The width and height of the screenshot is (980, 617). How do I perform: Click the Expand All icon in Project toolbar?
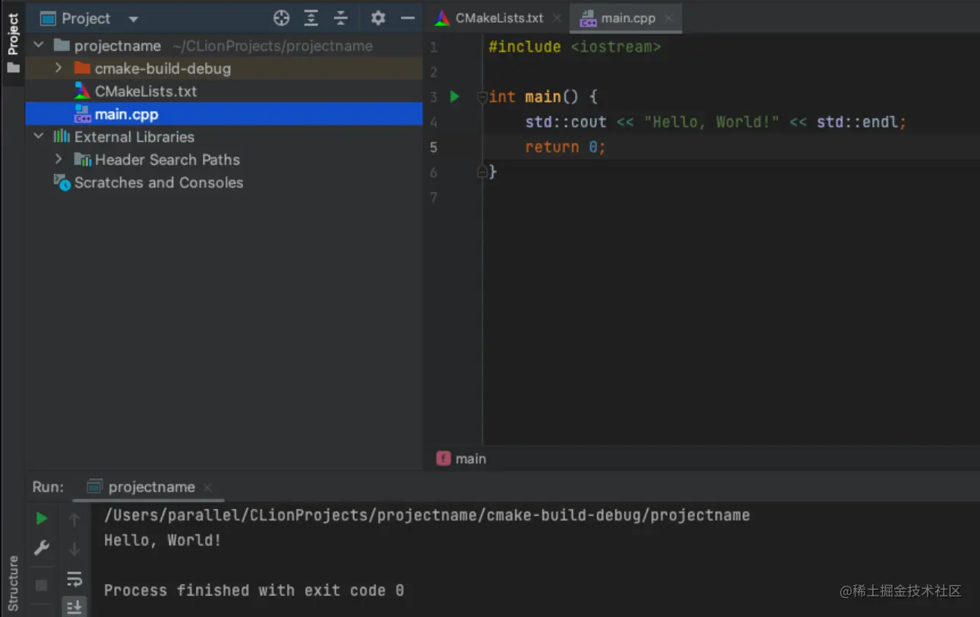pos(311,18)
